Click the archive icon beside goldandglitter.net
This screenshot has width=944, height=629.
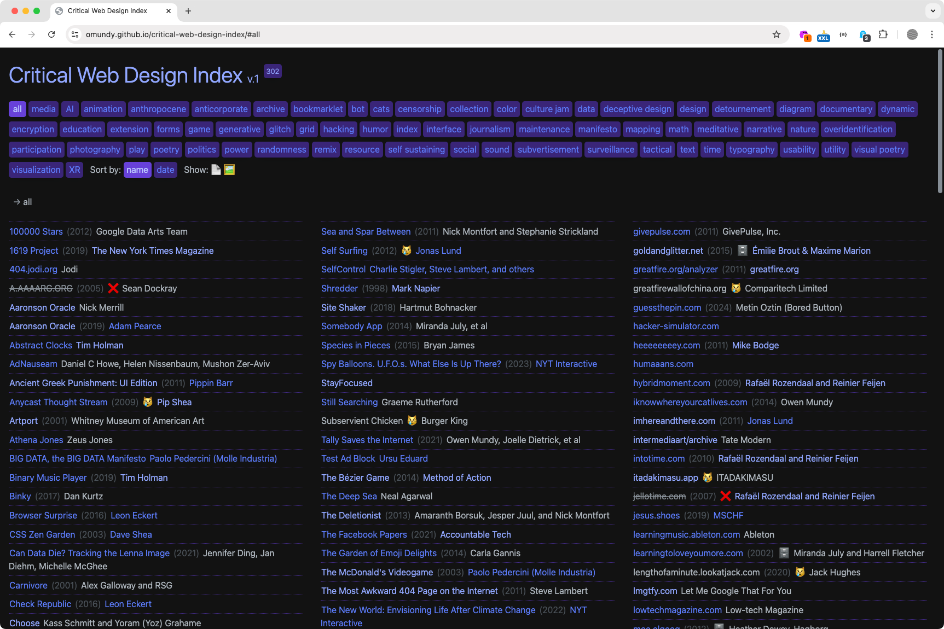point(743,251)
